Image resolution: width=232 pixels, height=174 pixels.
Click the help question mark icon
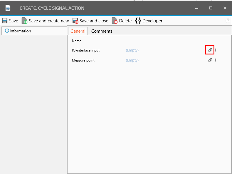[228, 21]
